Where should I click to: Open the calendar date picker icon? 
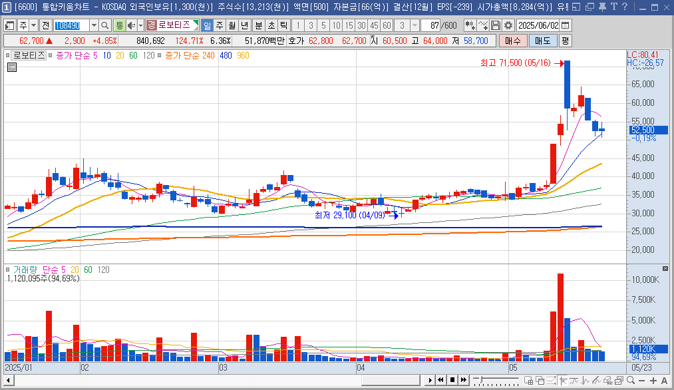[x=565, y=25]
